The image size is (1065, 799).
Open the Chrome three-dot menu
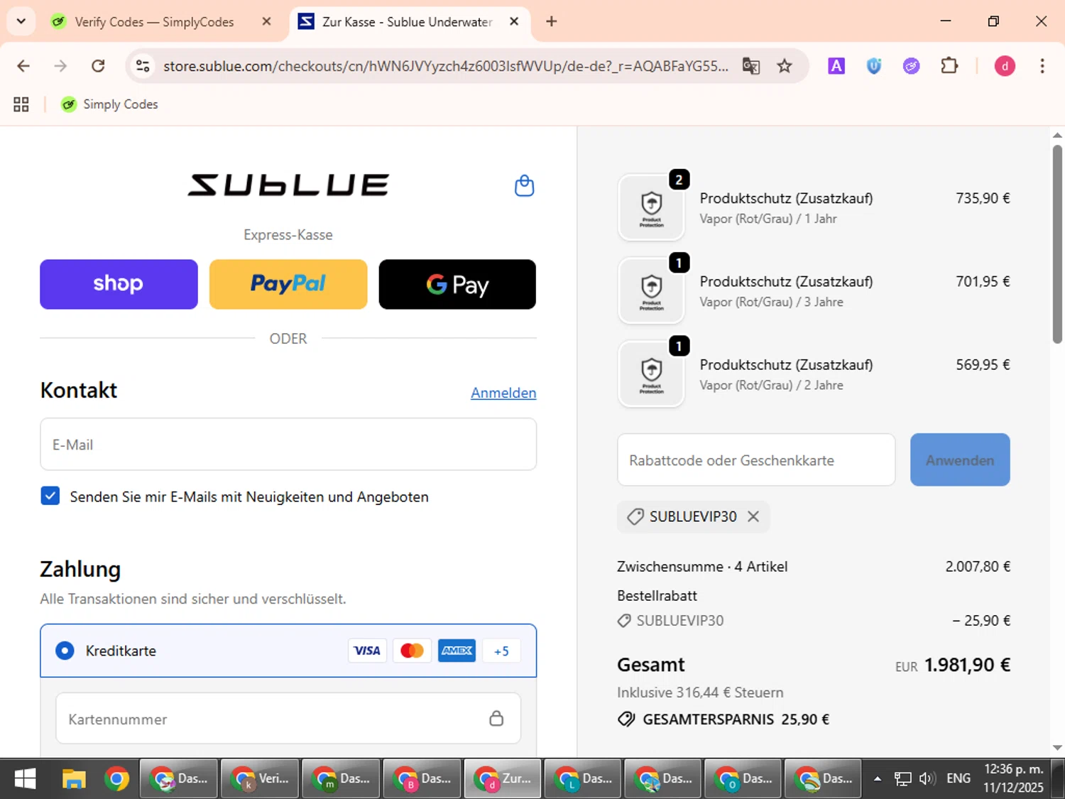pyautogui.click(x=1042, y=66)
